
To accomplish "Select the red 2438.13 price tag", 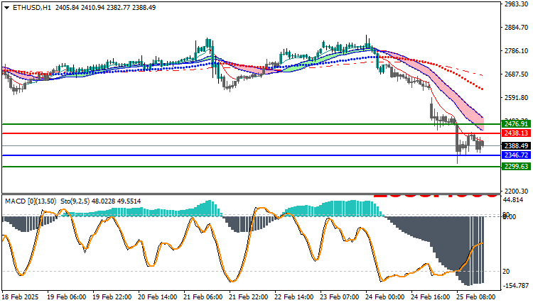I will tap(513, 133).
